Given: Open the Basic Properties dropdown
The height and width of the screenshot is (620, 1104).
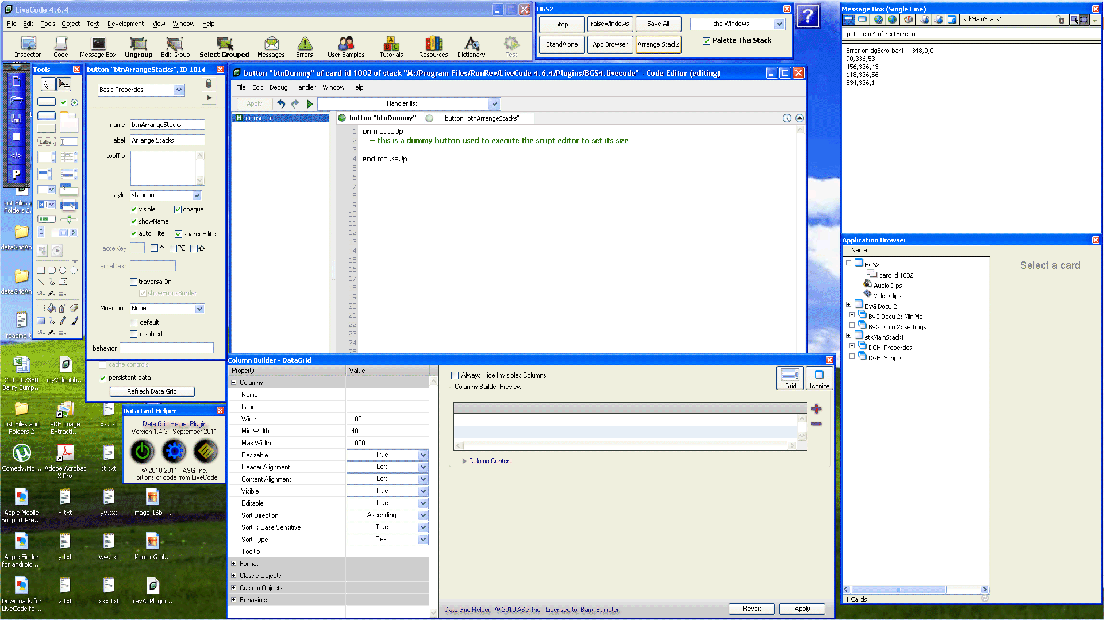Looking at the screenshot, I should (x=141, y=90).
